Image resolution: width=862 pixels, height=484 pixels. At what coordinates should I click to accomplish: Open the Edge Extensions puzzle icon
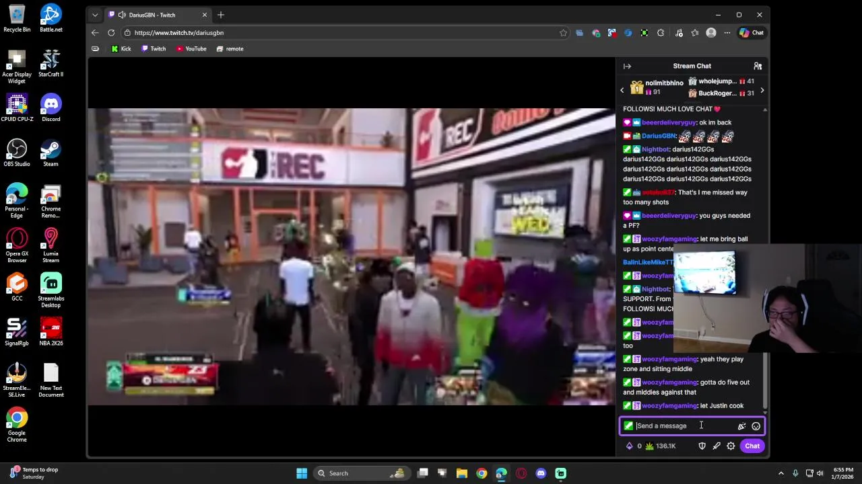click(661, 32)
